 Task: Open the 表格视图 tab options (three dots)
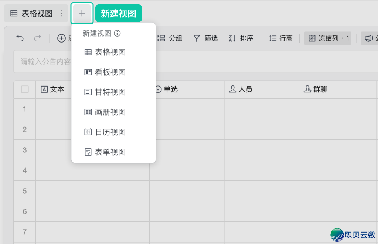coord(62,13)
